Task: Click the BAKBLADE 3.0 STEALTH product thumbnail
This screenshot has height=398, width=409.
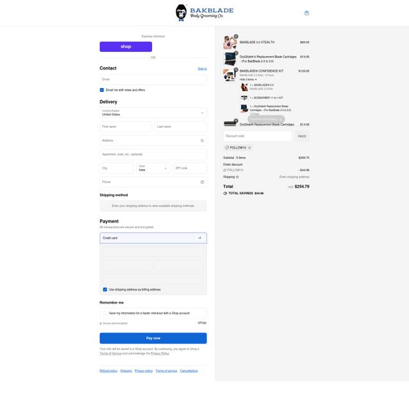Action: pos(230,42)
